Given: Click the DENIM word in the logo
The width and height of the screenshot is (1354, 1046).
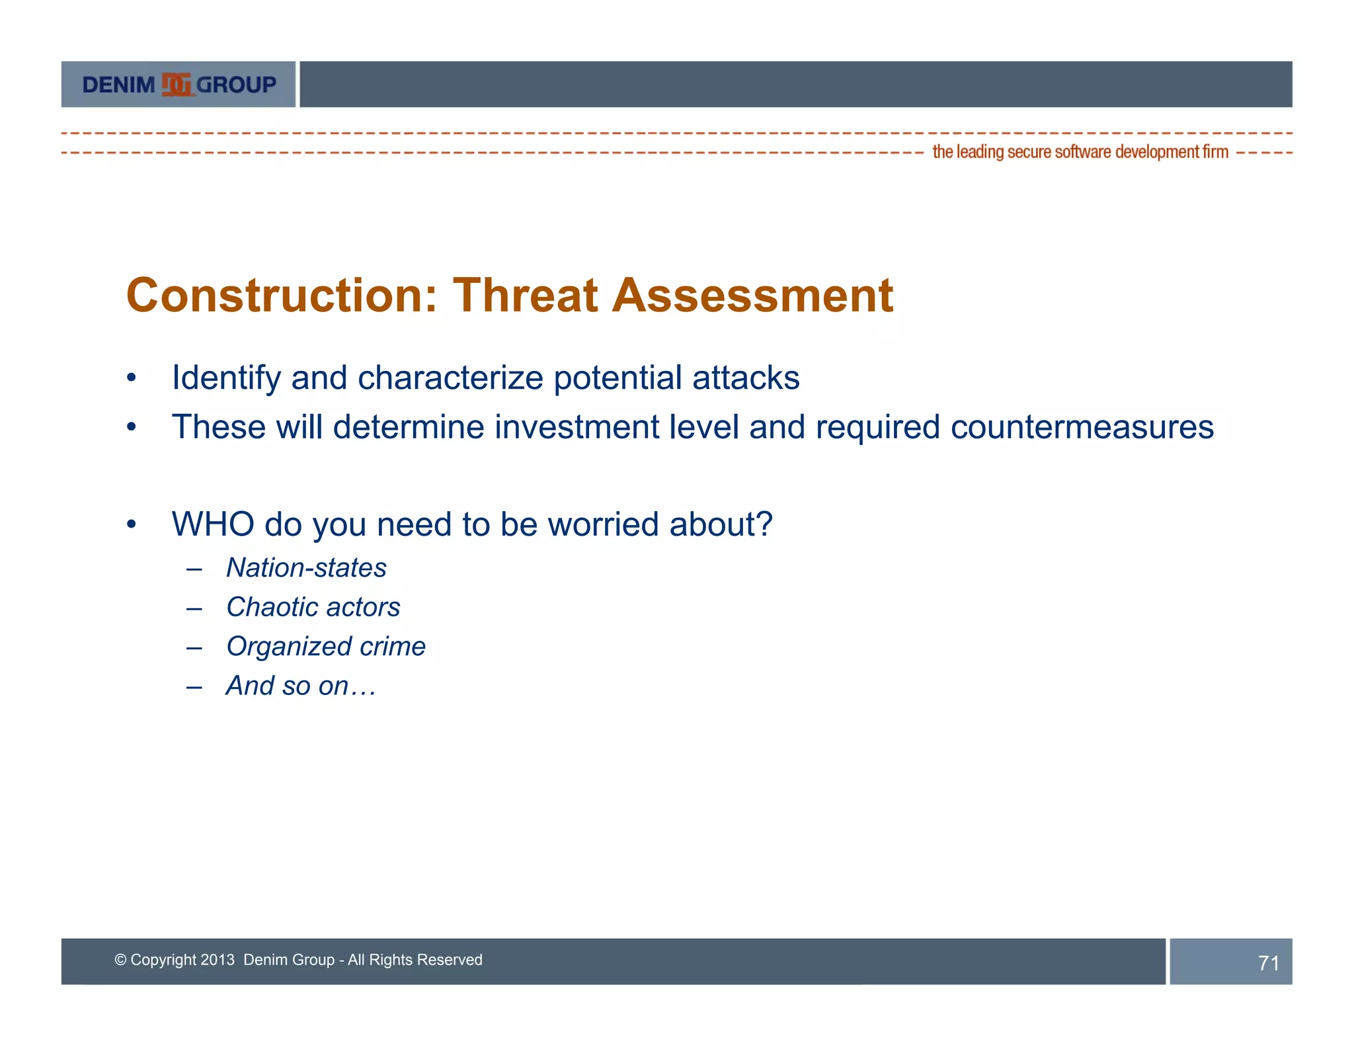Looking at the screenshot, I should point(118,85).
